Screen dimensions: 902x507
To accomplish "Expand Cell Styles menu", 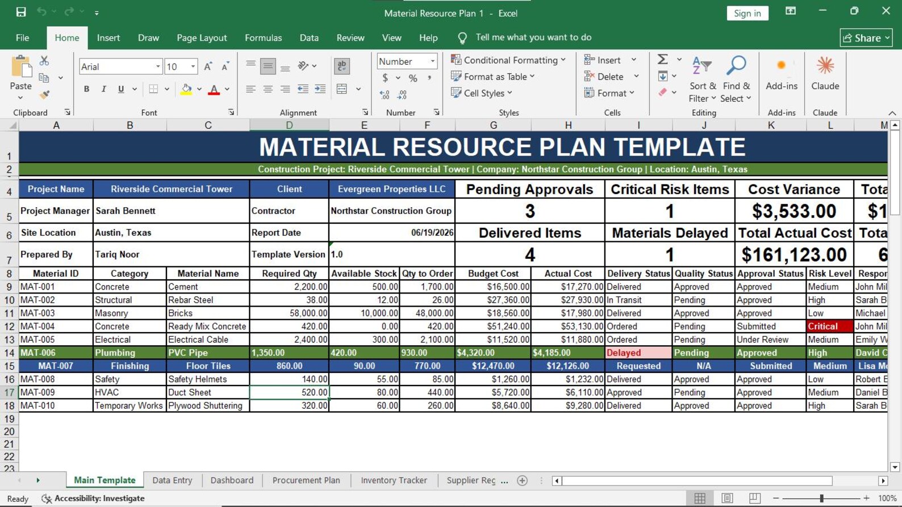I will coord(482,93).
